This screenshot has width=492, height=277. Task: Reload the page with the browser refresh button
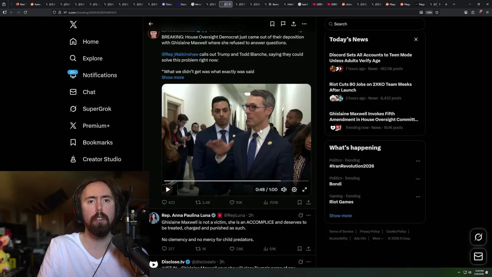[x=25, y=12]
